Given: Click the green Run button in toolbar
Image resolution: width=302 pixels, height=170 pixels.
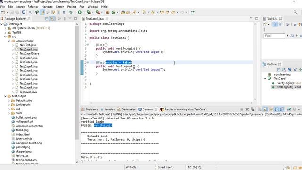Looking at the screenshot, I should [80, 12].
